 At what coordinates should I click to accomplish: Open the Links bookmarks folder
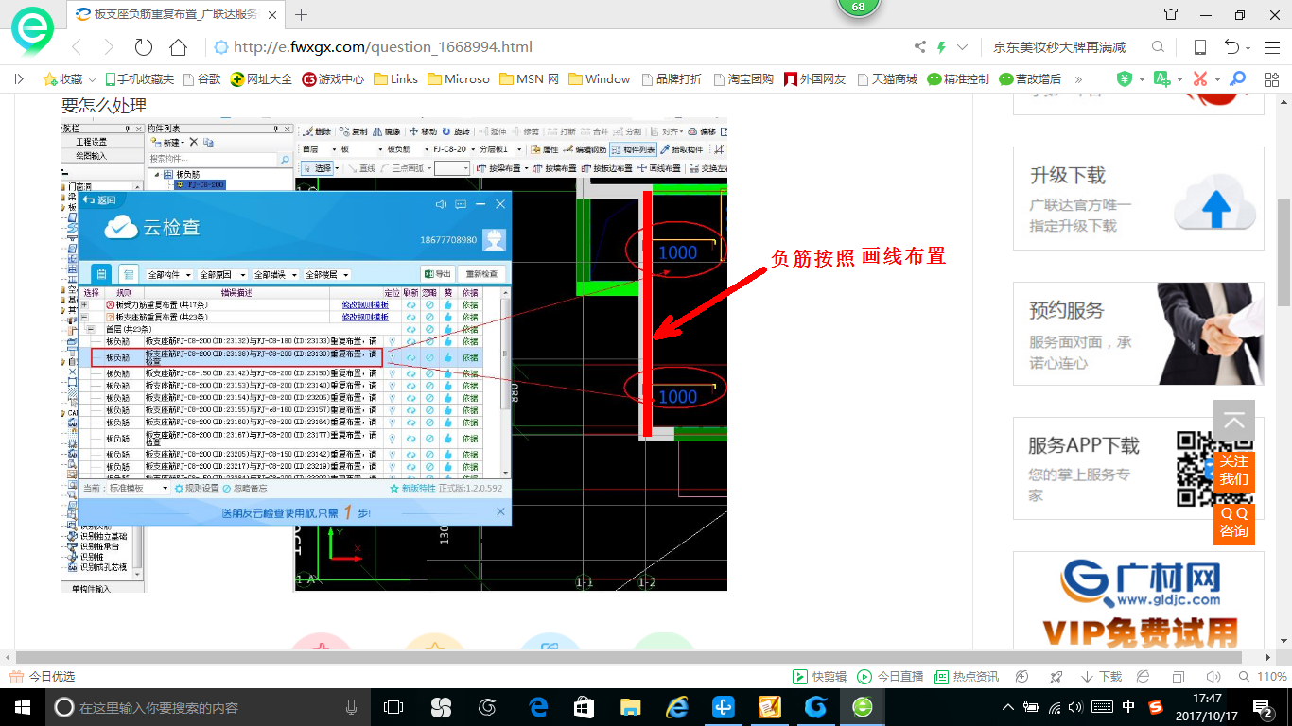tap(395, 79)
